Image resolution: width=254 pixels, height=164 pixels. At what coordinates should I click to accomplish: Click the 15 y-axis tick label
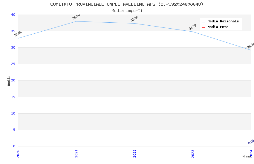(13, 97)
